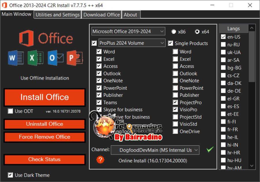Screen dimensions: 260x182
Task: Click the Install Office button
Action: [44, 97]
